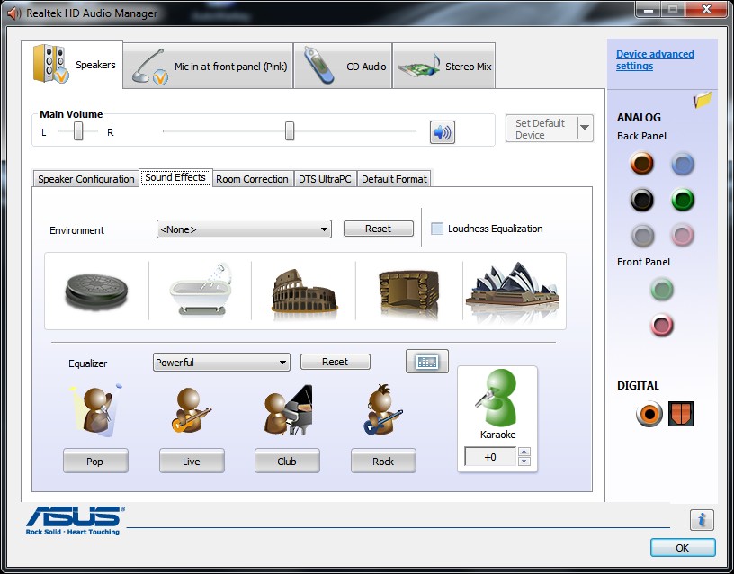Mute speakers with the volume speaker icon
The height and width of the screenshot is (574, 734).
443,132
